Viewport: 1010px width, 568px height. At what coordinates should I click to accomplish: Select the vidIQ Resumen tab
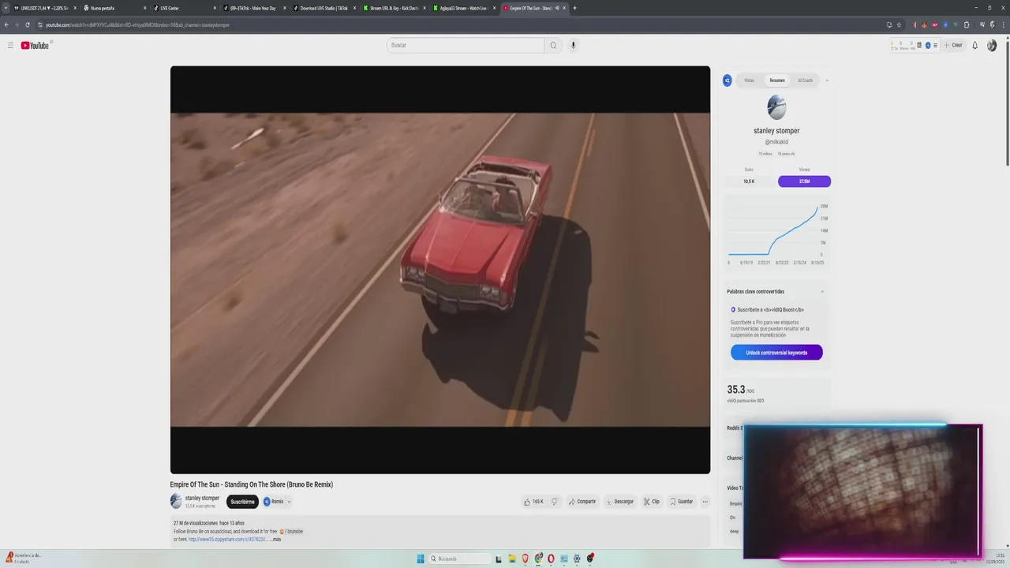[777, 80]
